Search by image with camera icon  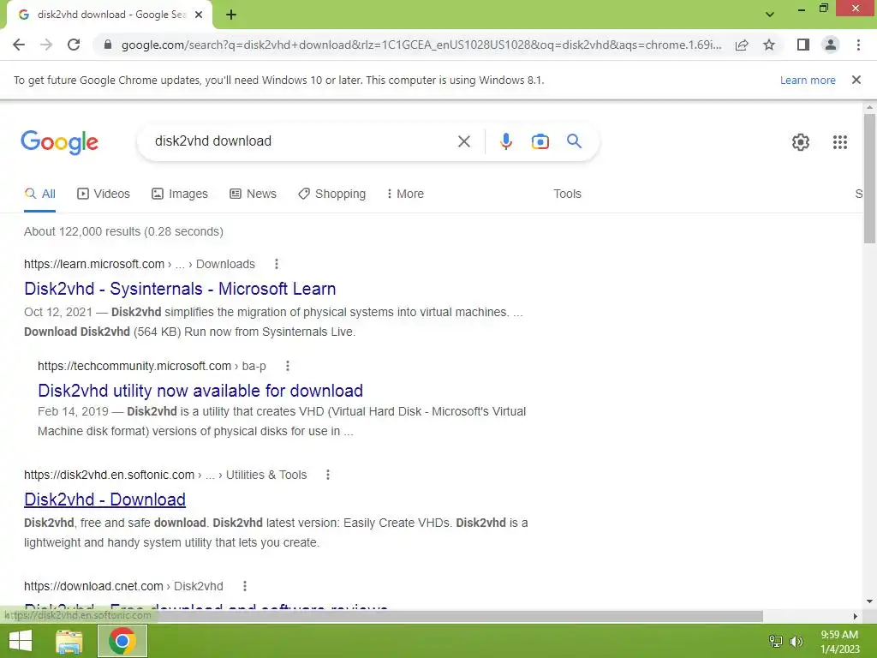(x=540, y=141)
